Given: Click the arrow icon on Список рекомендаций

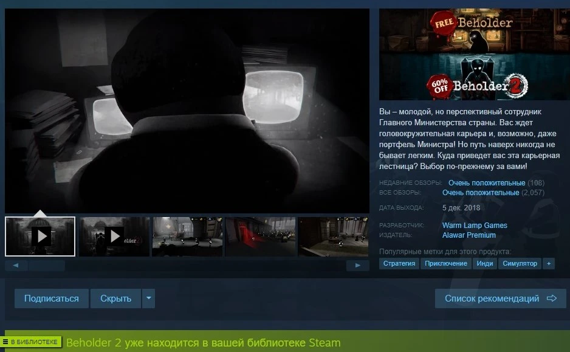Looking at the screenshot, I should (x=551, y=299).
